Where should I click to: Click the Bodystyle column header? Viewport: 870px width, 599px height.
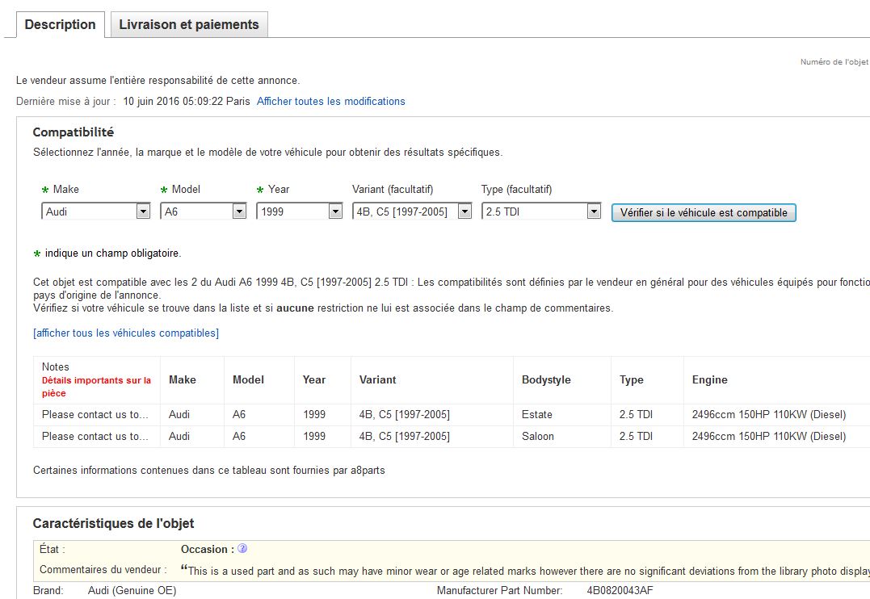[546, 380]
